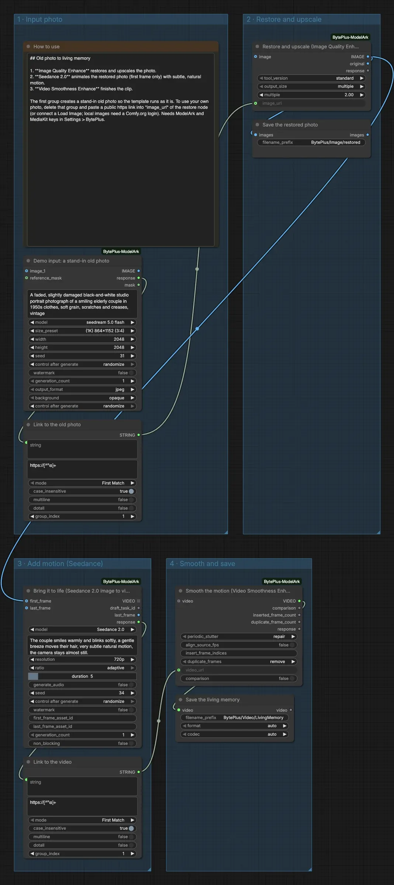Toggle generate_audio on the Seedance node
Screen dimensions: 394x885
82,685
